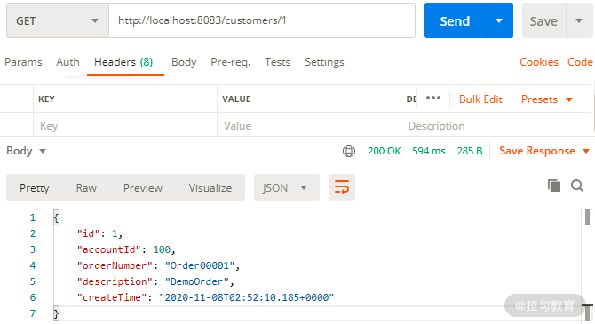Click the Send button
This screenshot has width=595, height=324.
tap(455, 21)
